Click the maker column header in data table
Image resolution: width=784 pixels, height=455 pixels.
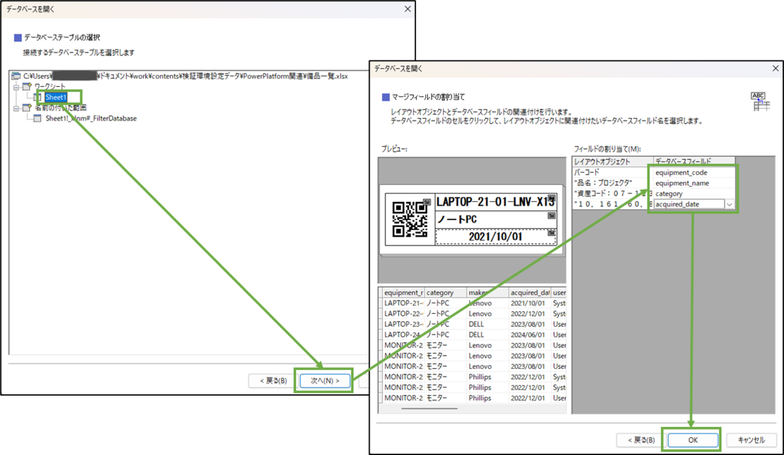click(x=487, y=293)
